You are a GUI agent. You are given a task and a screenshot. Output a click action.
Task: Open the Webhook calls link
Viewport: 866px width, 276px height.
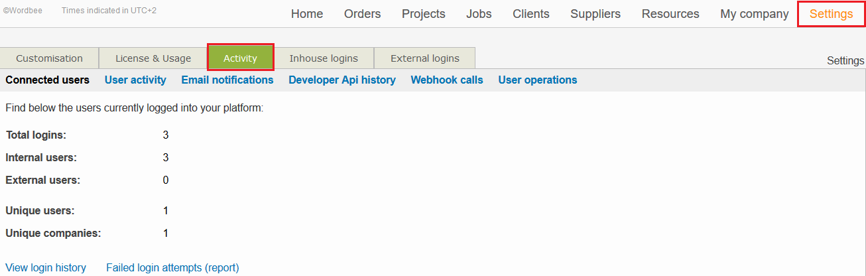click(447, 80)
